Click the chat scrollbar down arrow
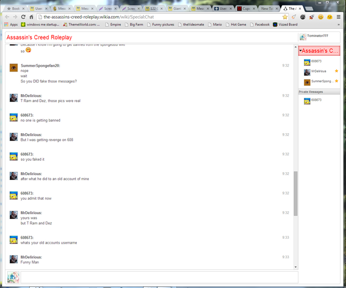Screen dimensions: 346x288 pos(296,267)
